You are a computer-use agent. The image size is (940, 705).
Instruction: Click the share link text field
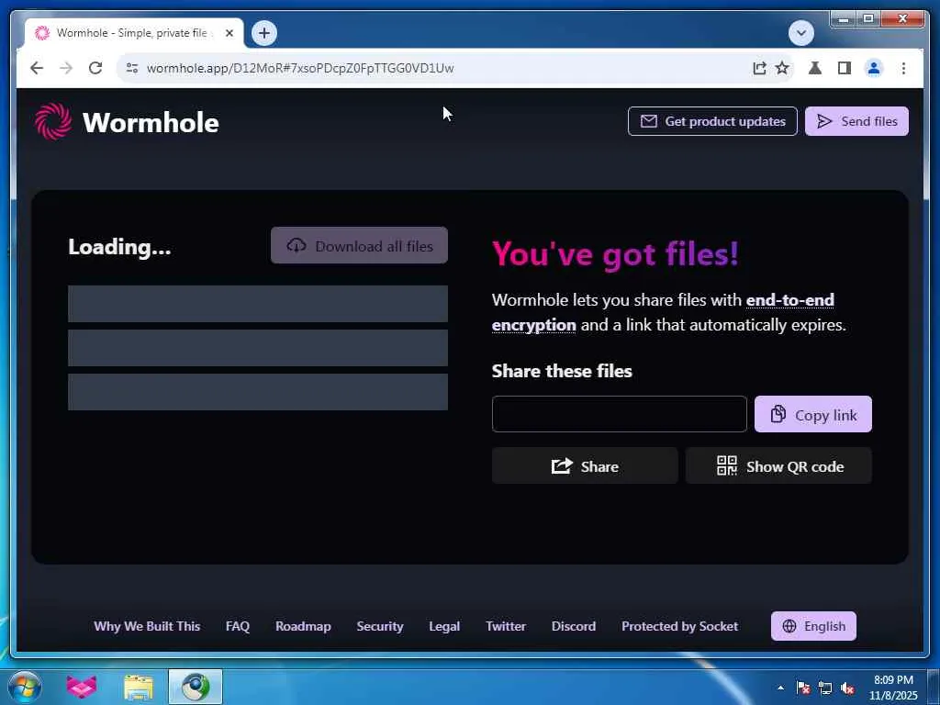[x=620, y=414]
